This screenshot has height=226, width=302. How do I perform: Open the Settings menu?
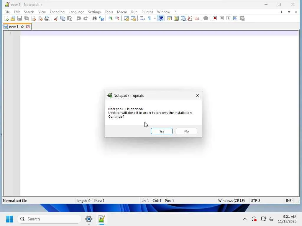(x=94, y=12)
